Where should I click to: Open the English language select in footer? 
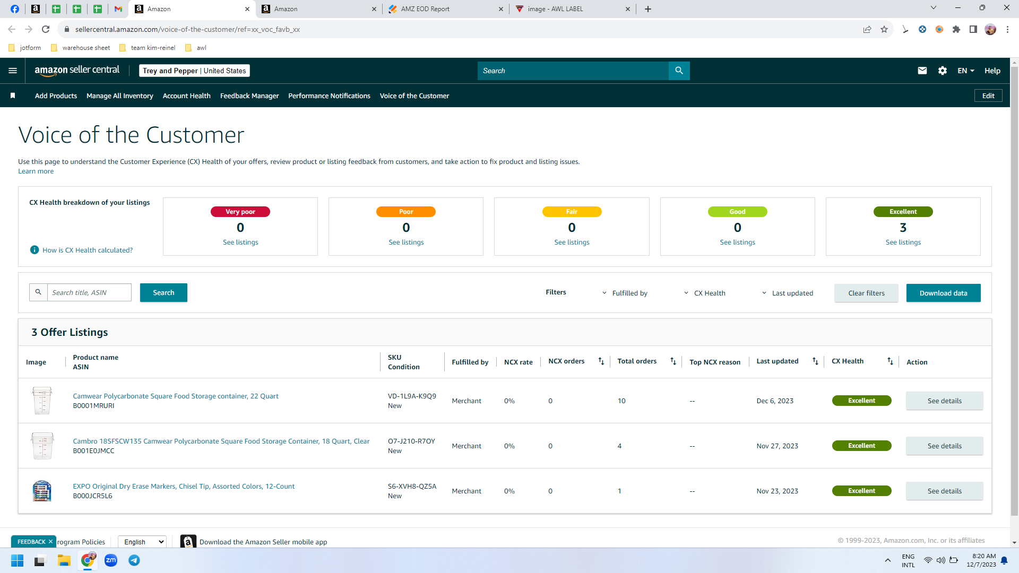[142, 542]
